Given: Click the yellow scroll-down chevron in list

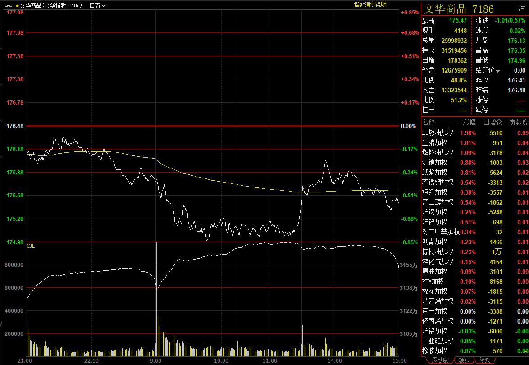Looking at the screenshot, I should (x=525, y=351).
